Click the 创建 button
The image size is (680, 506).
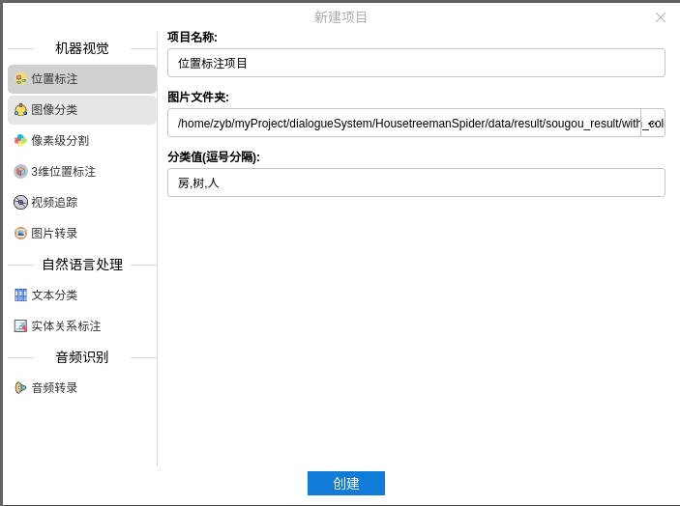[x=346, y=483]
